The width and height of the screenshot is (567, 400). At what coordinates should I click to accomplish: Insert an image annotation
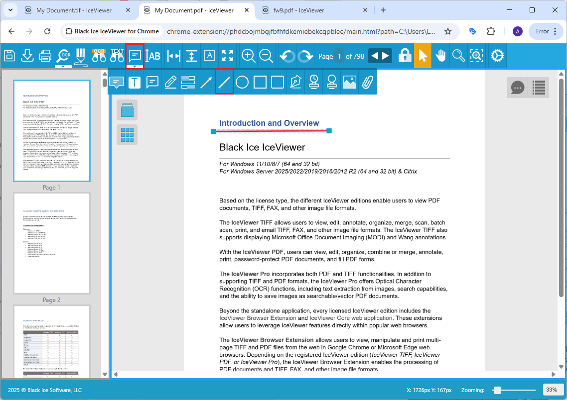(x=349, y=82)
